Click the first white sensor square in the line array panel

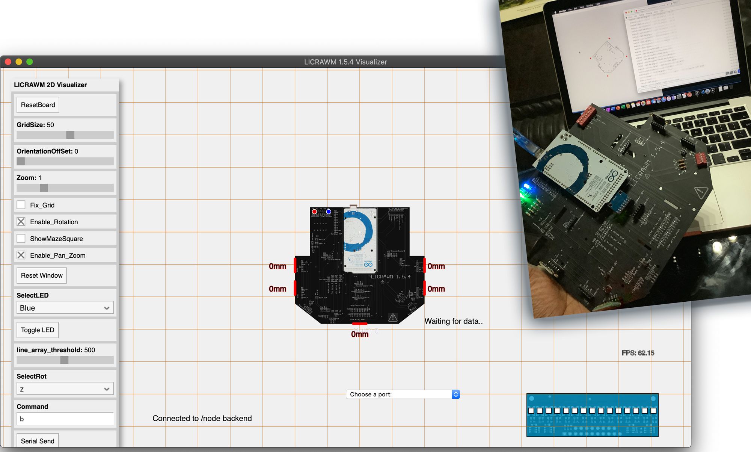pyautogui.click(x=531, y=411)
